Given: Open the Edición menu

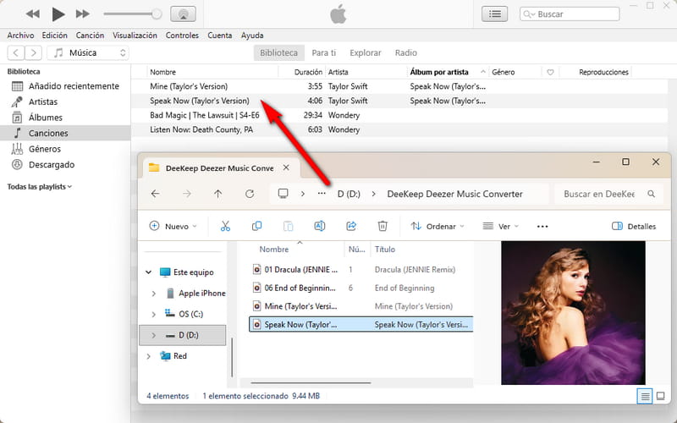Looking at the screenshot, I should (x=54, y=36).
